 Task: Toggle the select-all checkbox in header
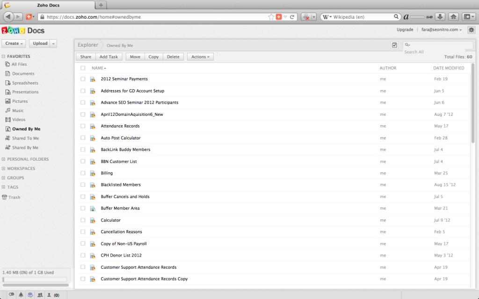click(x=83, y=68)
